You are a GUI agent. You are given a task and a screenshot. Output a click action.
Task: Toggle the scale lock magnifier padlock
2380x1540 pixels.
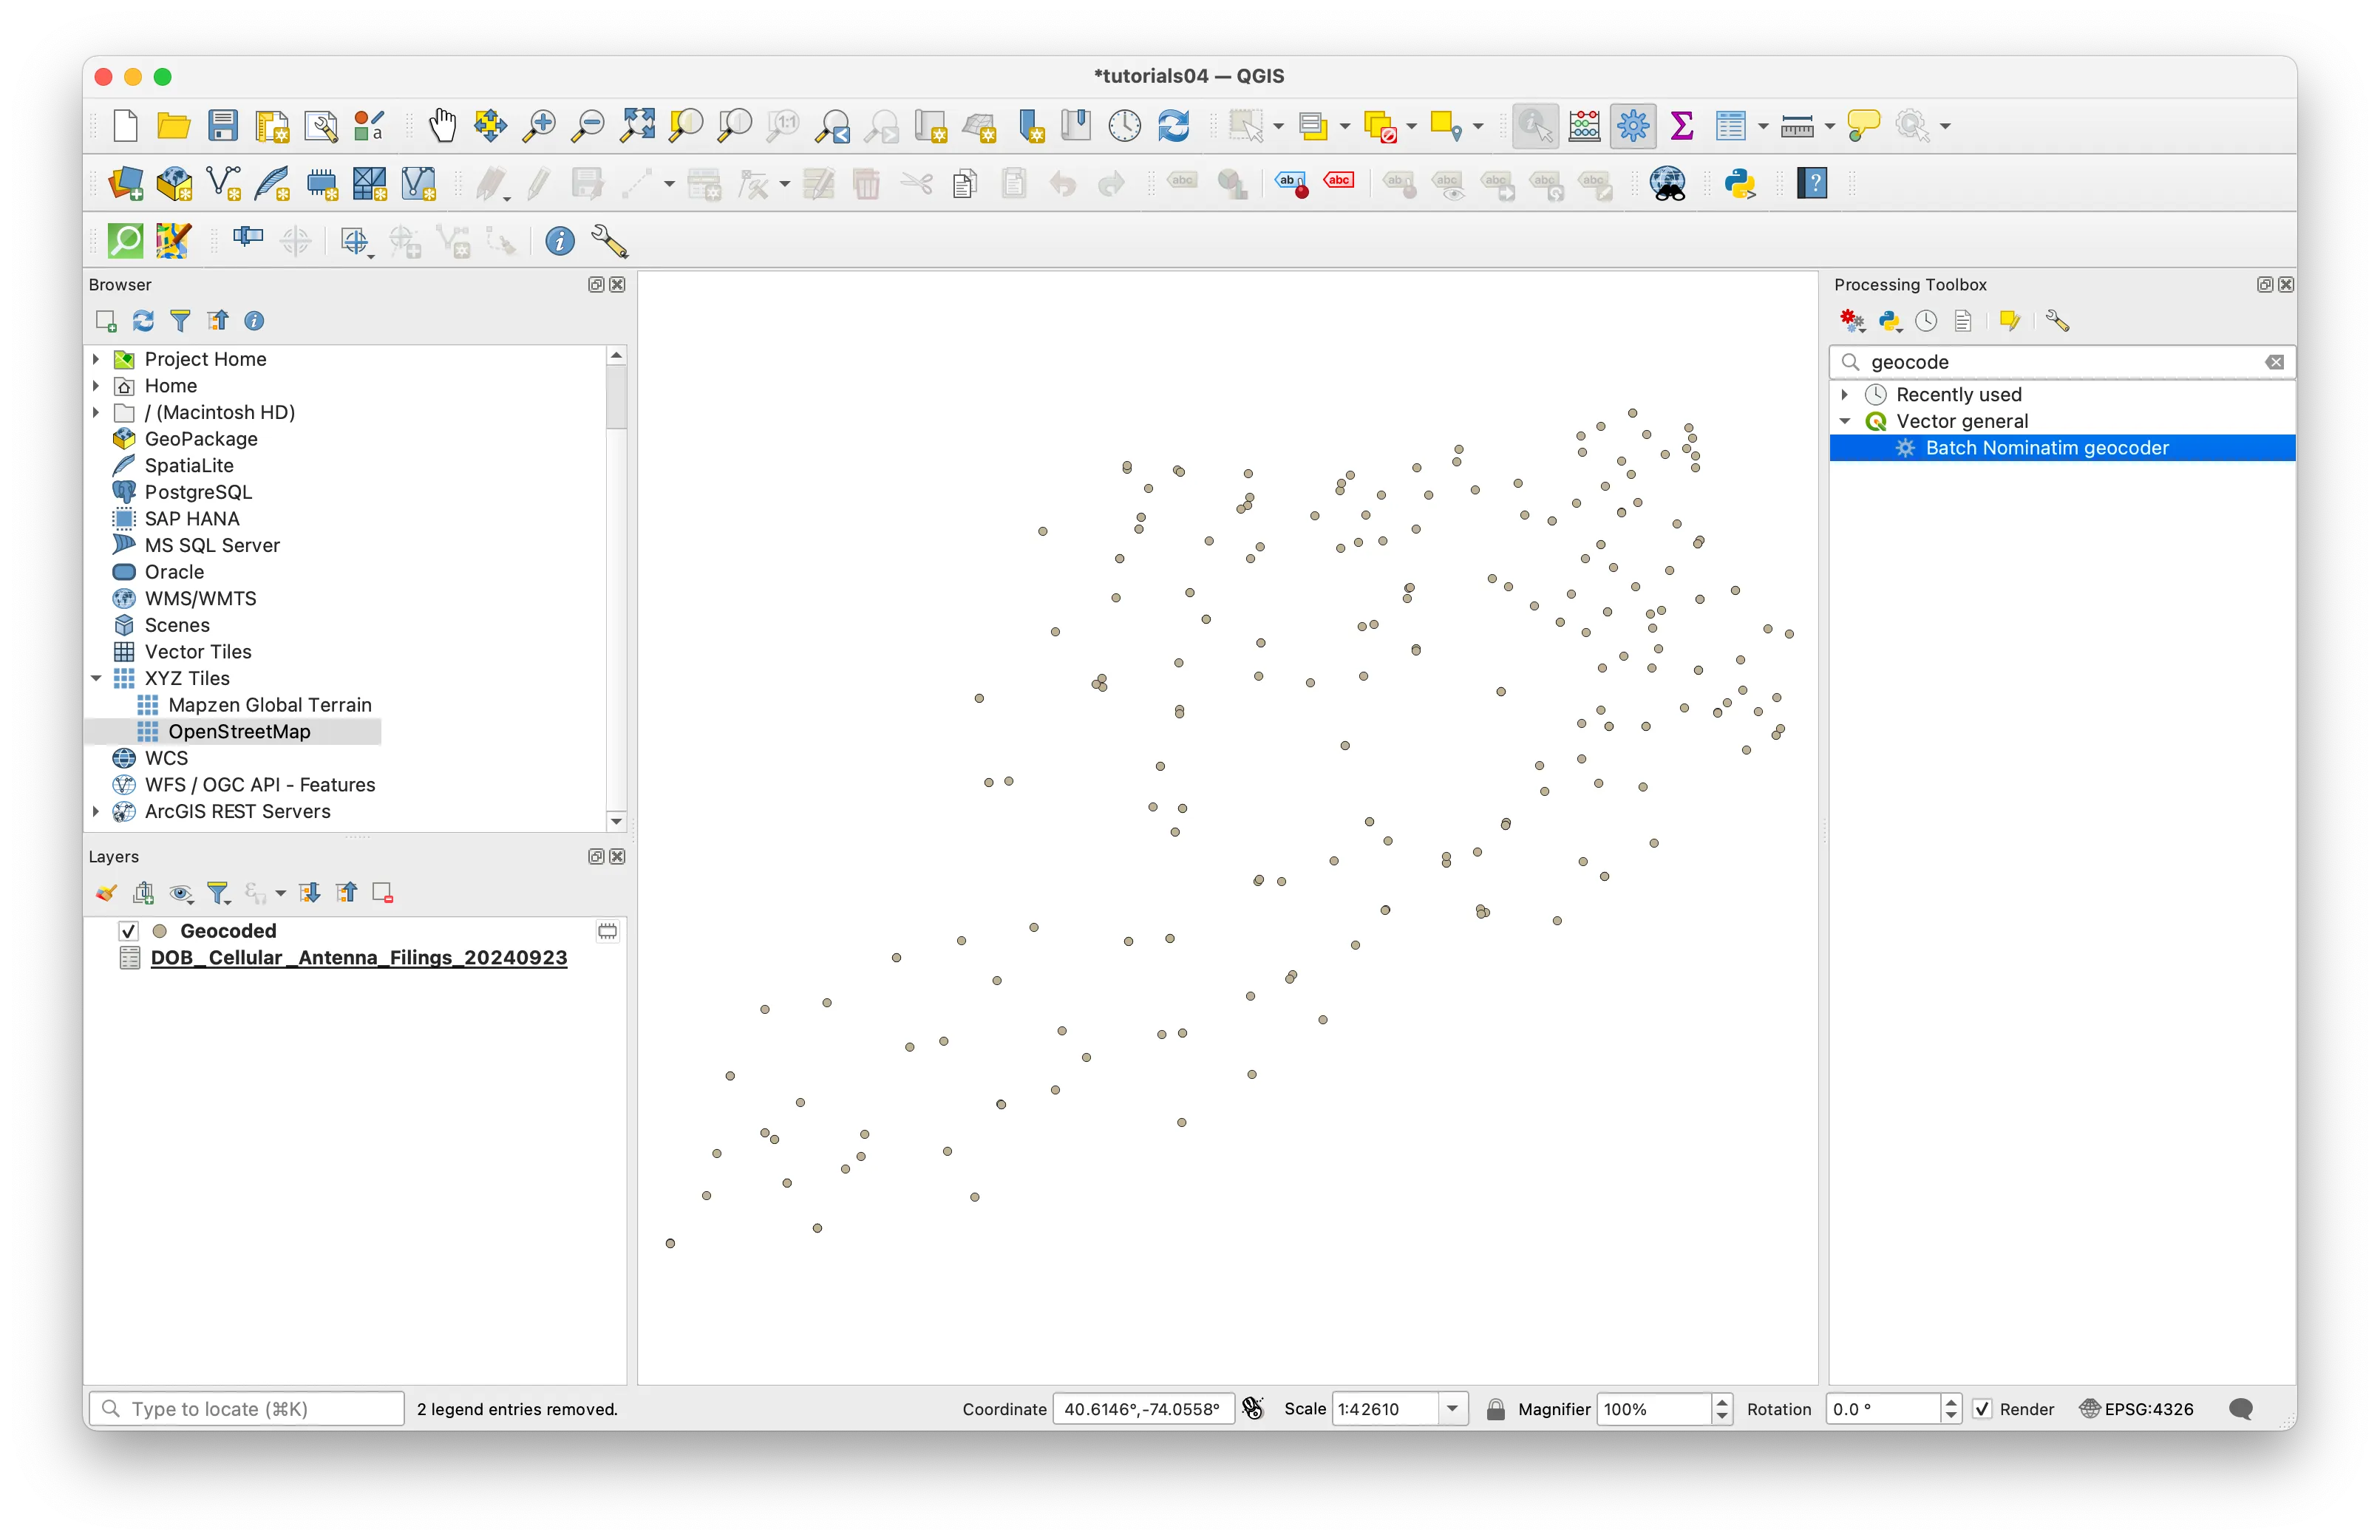[1495, 1408]
